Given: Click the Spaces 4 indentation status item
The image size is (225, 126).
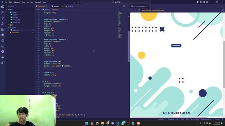Looking at the screenshot, I should point(171,119).
